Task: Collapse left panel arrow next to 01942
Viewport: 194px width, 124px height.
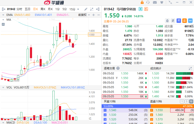Action: (x=4, y=9)
